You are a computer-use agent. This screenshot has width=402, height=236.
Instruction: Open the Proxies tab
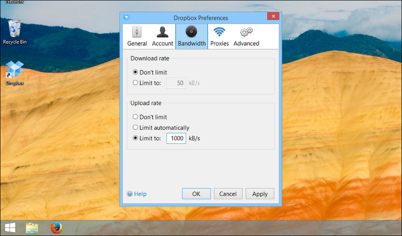pyautogui.click(x=219, y=36)
